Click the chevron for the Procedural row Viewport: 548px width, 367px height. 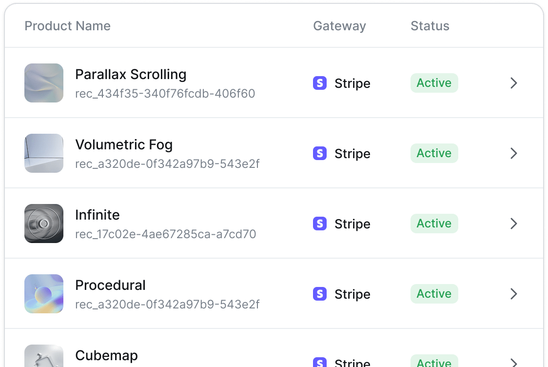coord(513,294)
